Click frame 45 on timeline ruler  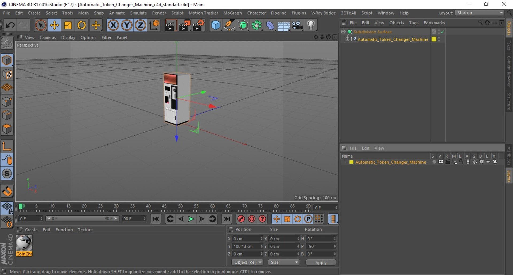164,206
